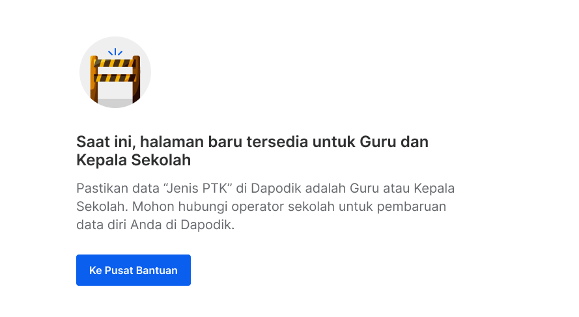Click "Kepala Sekolah" in the heading's second line

coord(134,160)
